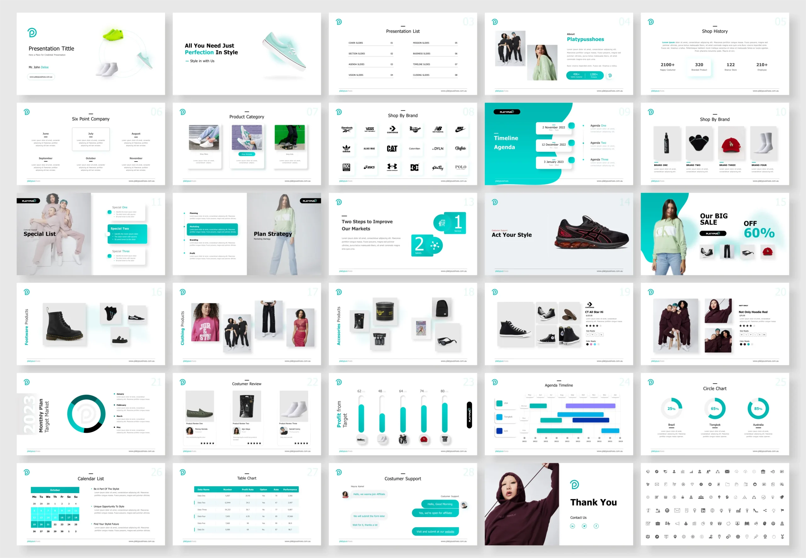Select the teal 'Special Two' card

(127, 234)
